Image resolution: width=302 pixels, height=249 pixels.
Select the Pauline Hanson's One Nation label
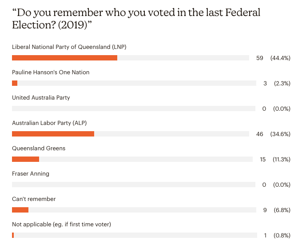point(51,72)
